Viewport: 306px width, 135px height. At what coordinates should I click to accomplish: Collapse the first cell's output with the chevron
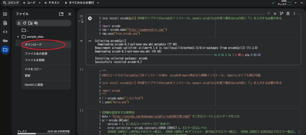(x=81, y=40)
